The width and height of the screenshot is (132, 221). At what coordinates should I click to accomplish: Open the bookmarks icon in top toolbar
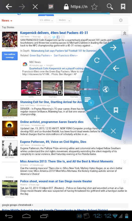[123, 6]
